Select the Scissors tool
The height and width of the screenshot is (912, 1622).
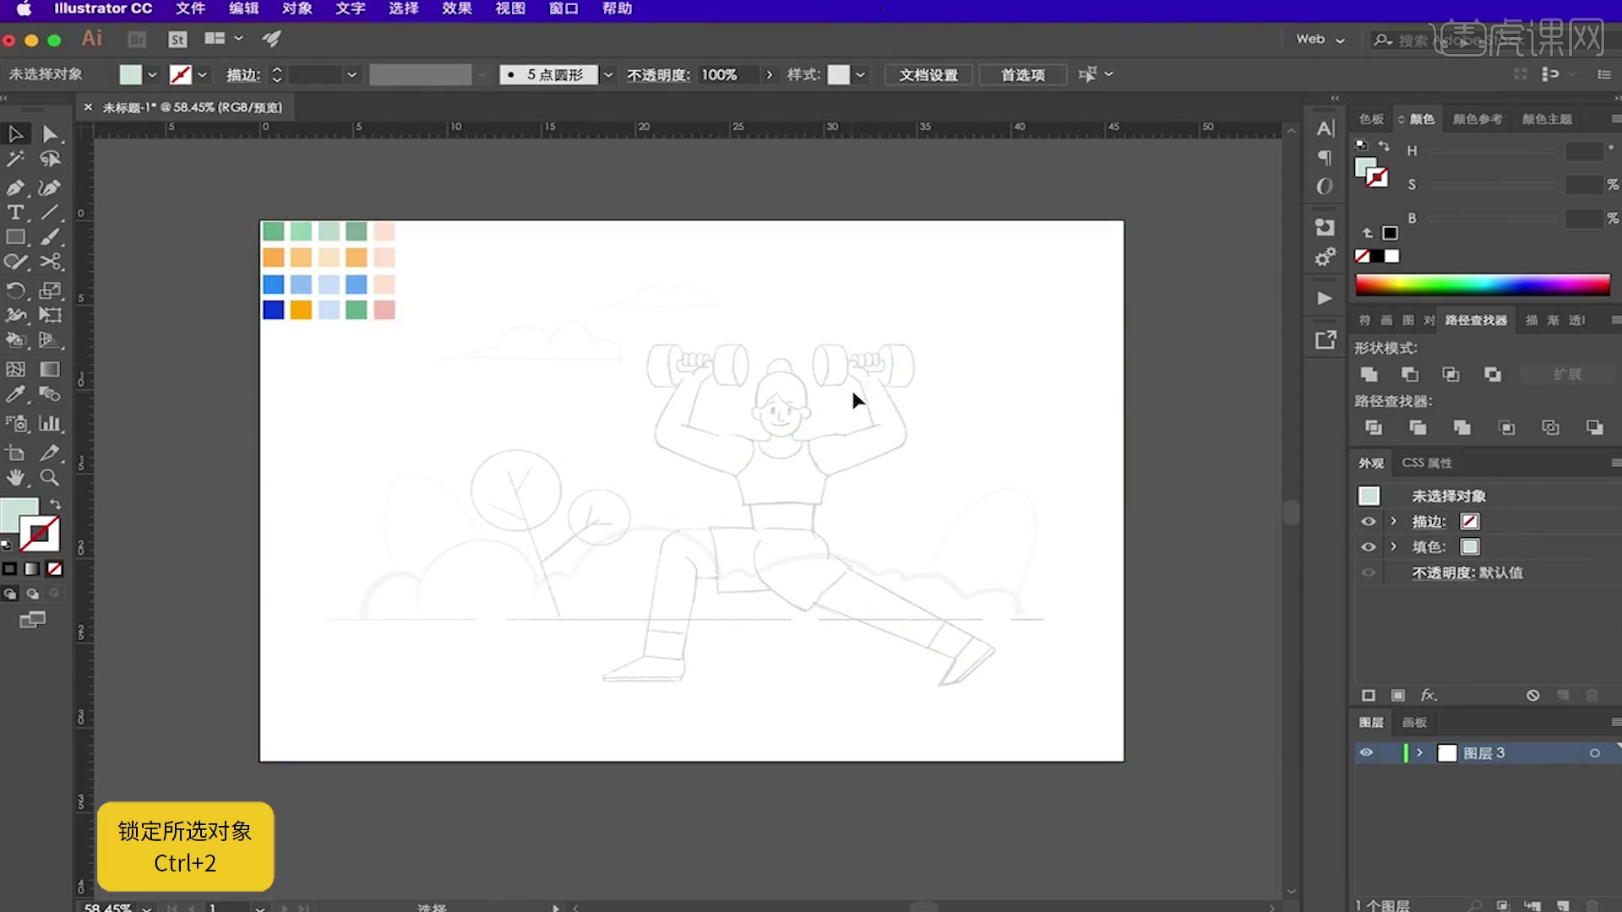[50, 262]
